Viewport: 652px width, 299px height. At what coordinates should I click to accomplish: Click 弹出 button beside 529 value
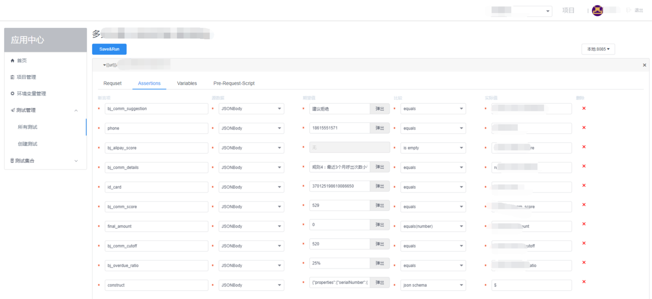(x=380, y=206)
